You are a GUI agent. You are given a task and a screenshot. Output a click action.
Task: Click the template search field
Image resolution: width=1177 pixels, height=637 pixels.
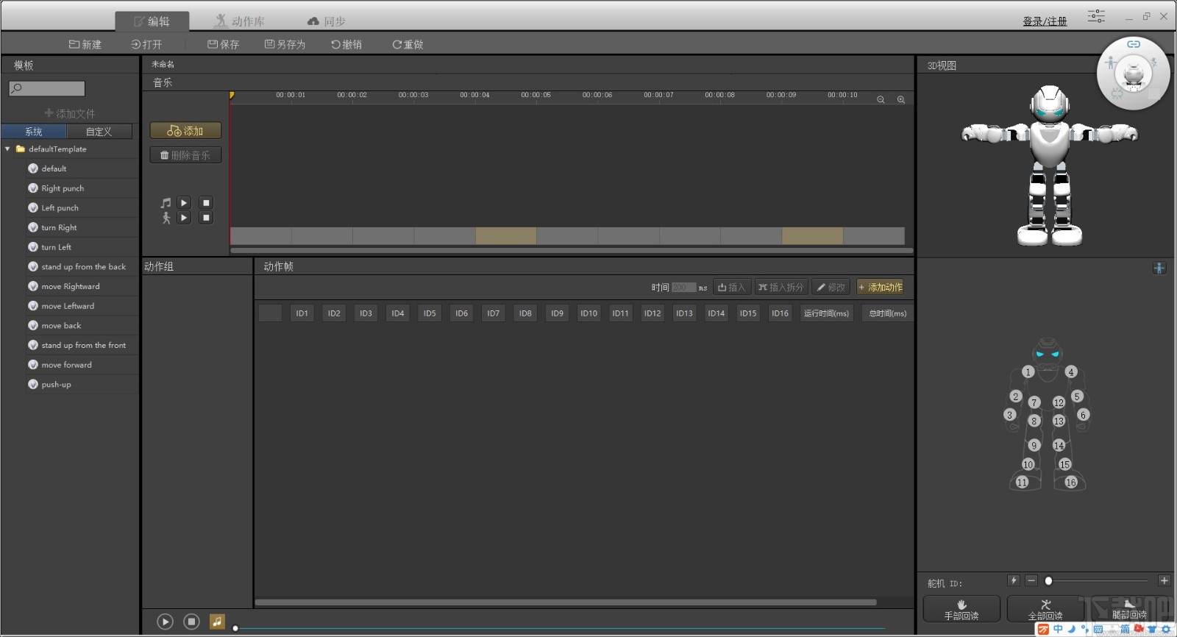coord(47,89)
